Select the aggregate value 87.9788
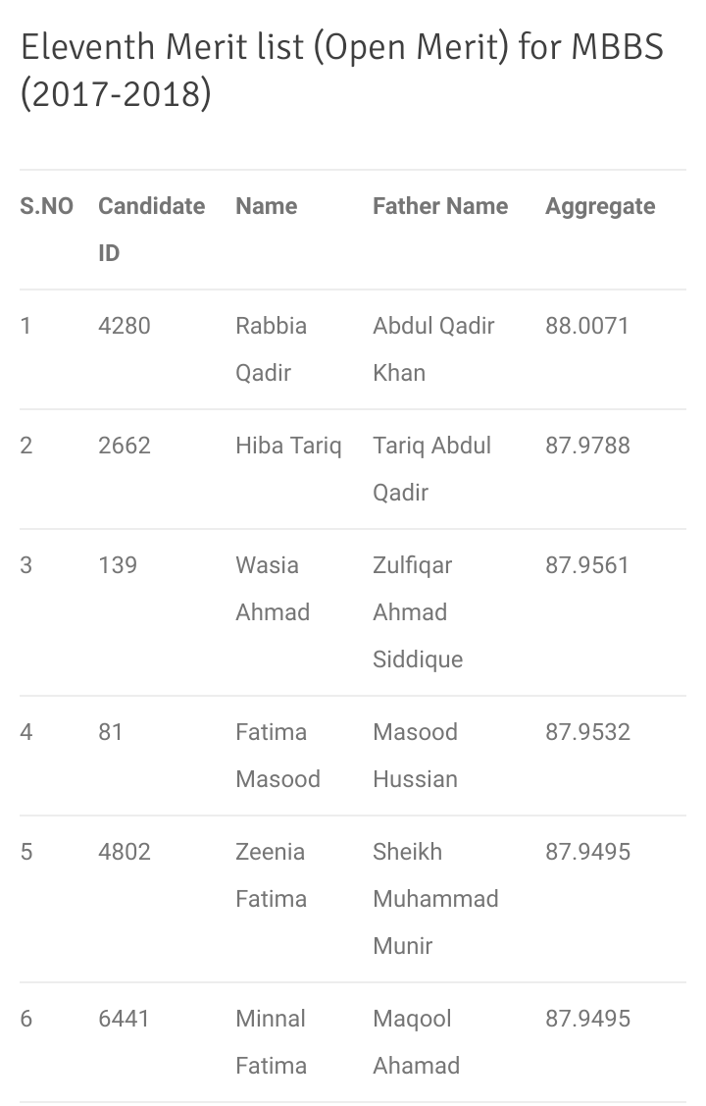Viewport: 706px width, 1106px height. tap(587, 446)
